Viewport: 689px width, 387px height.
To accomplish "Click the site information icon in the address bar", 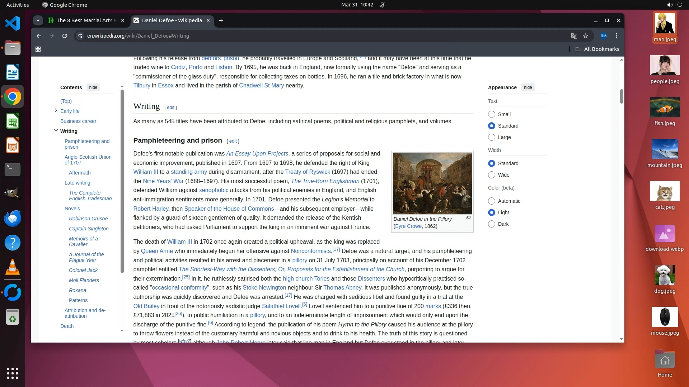I will [80, 36].
